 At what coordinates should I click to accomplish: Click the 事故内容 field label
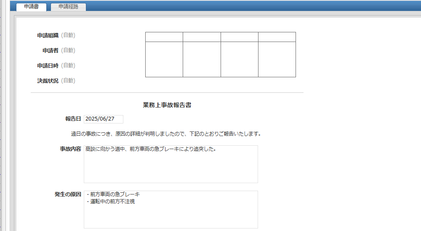pos(70,149)
